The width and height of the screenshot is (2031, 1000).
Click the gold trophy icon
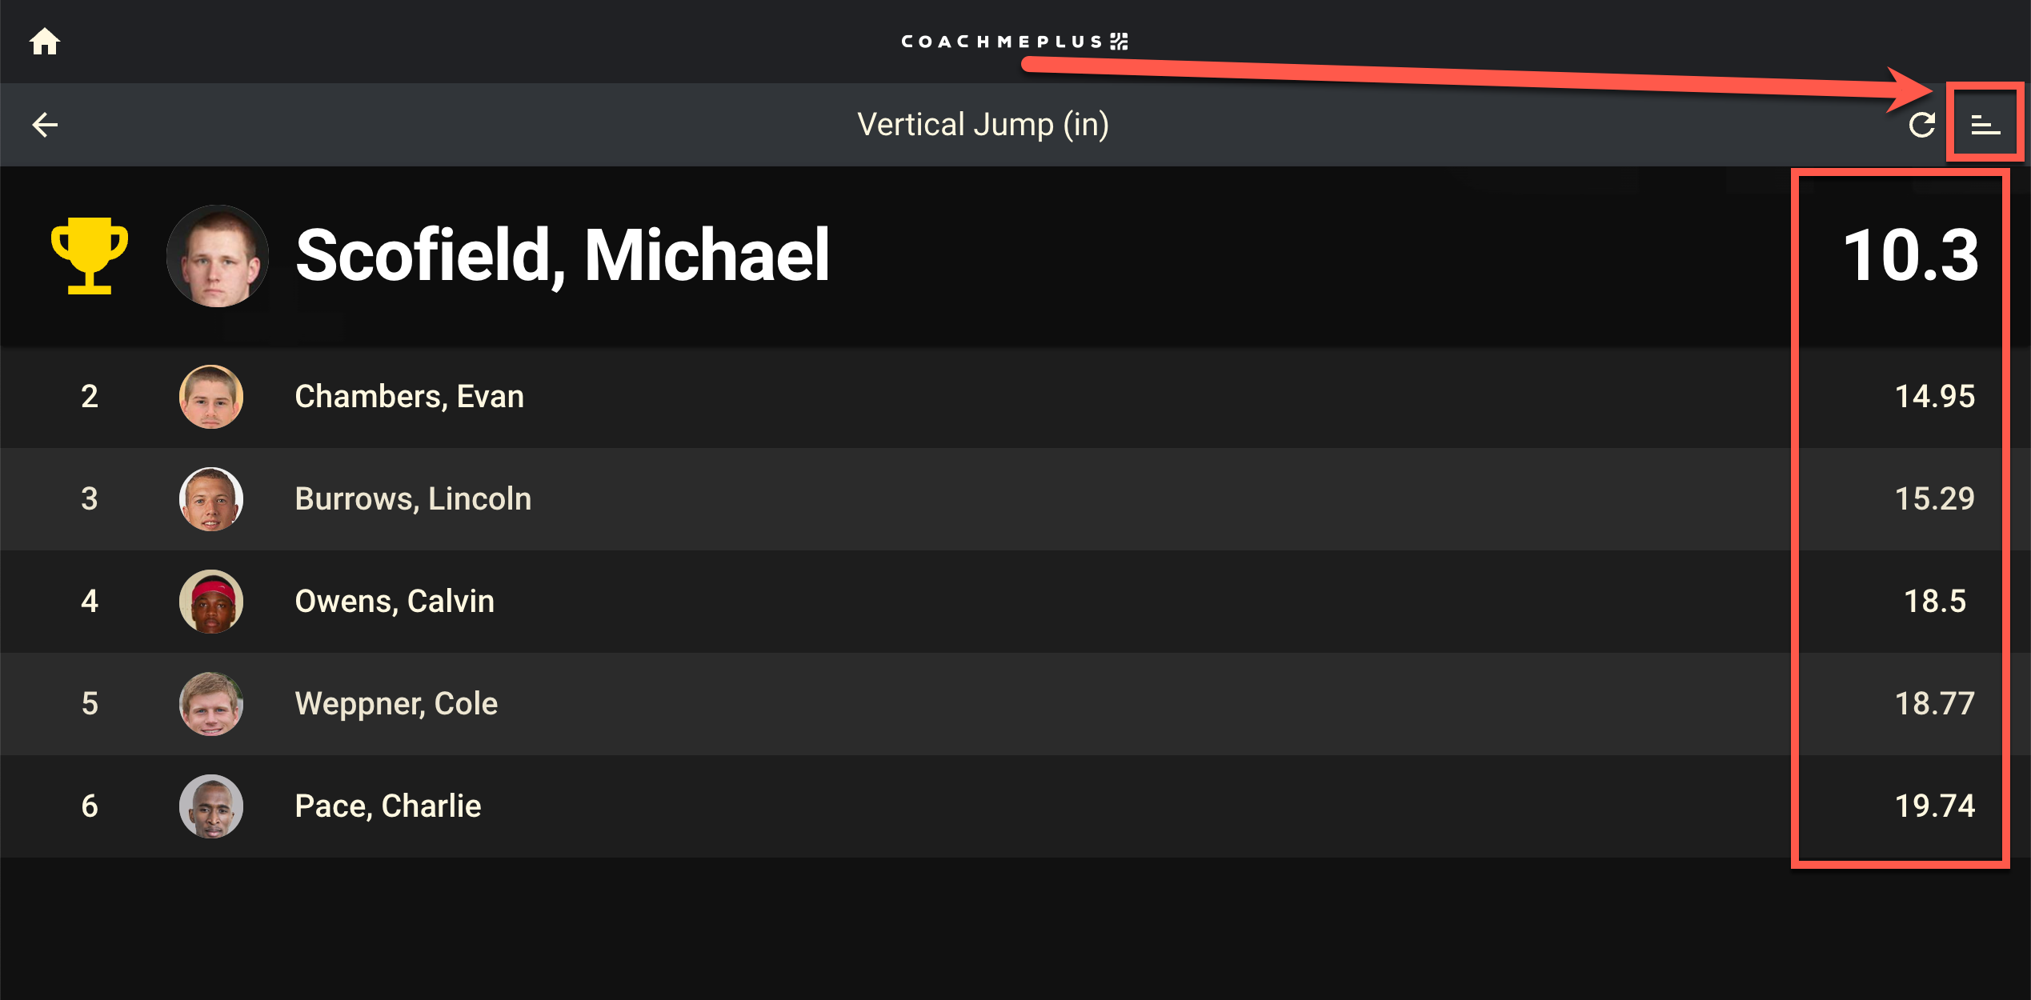tap(90, 255)
